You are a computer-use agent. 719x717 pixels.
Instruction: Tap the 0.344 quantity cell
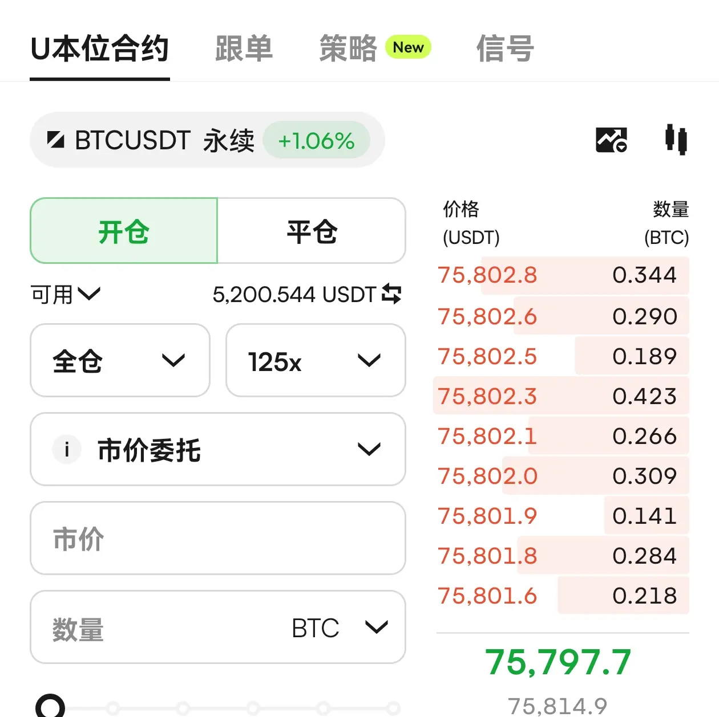click(x=645, y=275)
